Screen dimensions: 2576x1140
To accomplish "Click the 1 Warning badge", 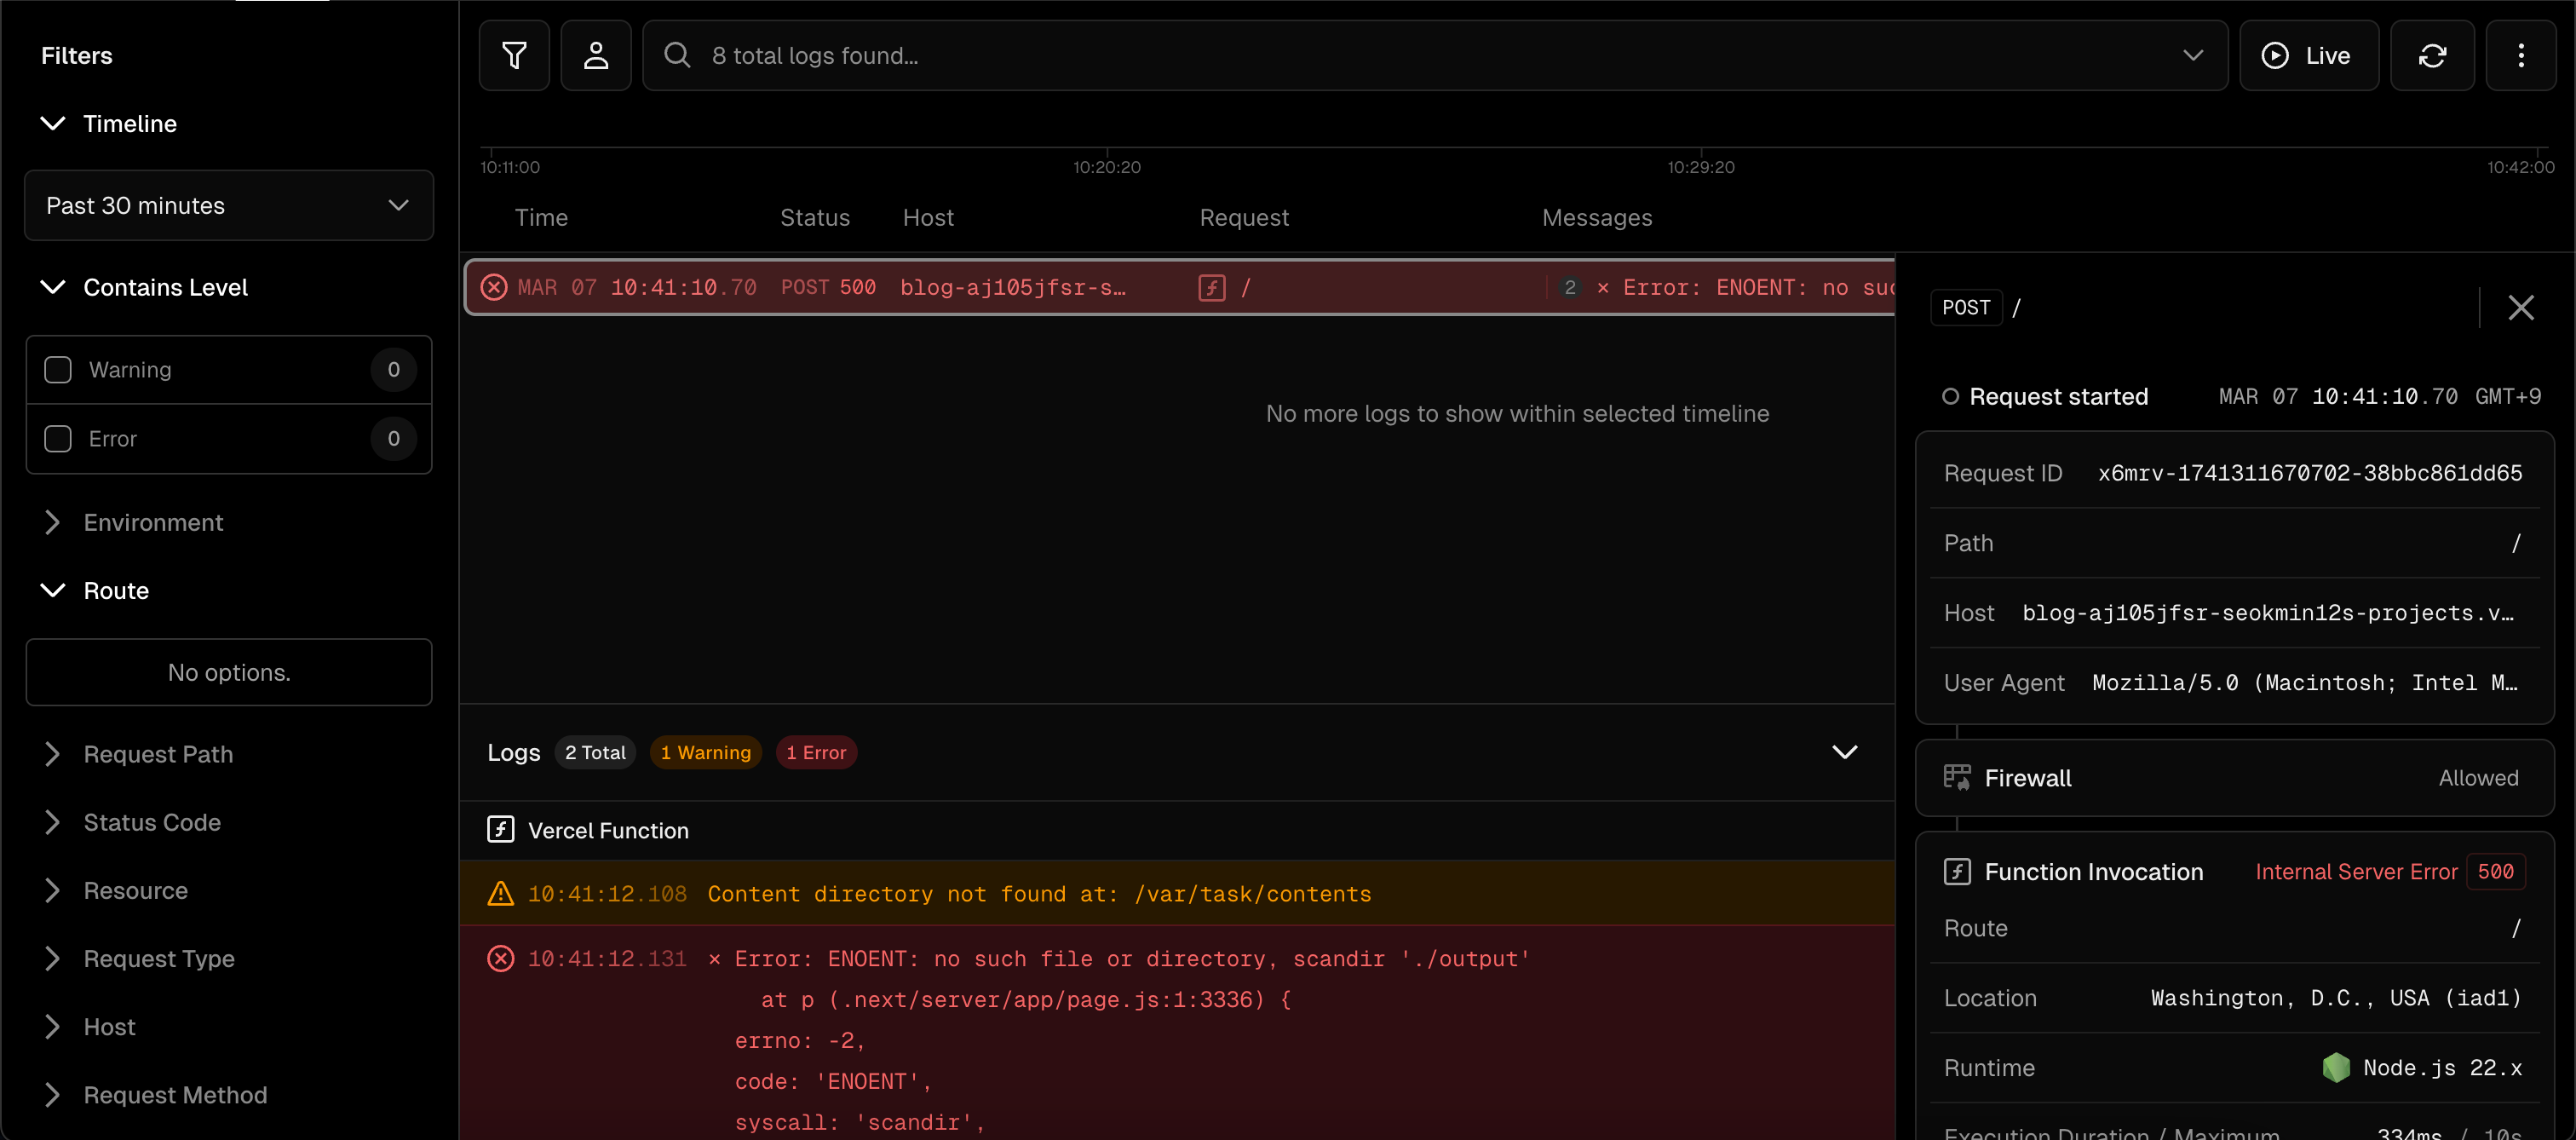I will [705, 752].
